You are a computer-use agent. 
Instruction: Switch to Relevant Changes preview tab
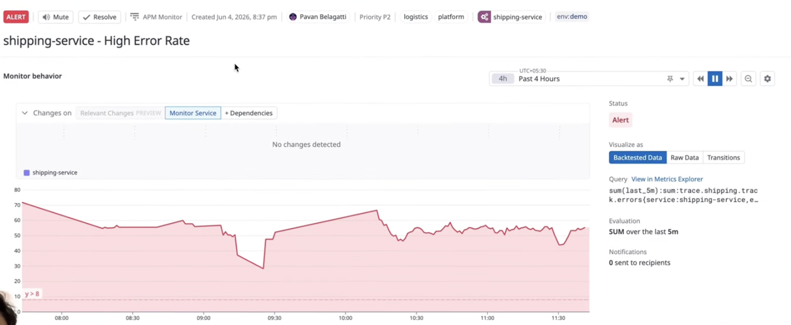click(120, 113)
